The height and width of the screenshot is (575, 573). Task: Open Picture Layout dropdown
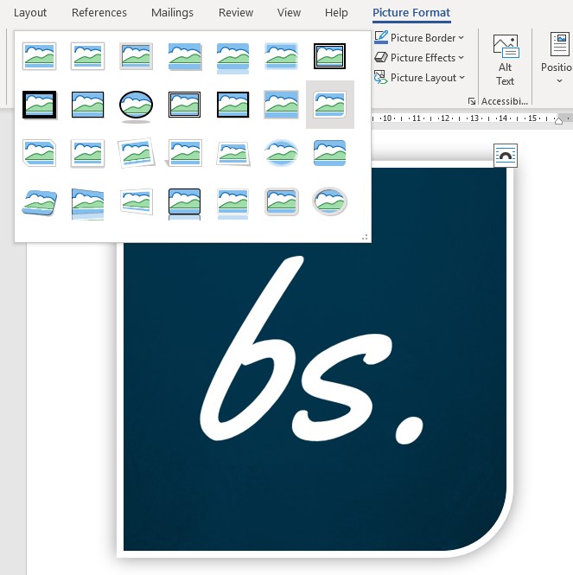(x=419, y=77)
